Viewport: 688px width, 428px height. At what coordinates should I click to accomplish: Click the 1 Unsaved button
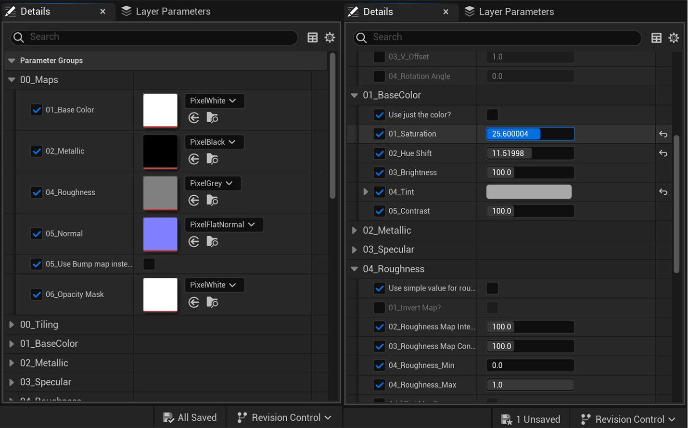531,419
